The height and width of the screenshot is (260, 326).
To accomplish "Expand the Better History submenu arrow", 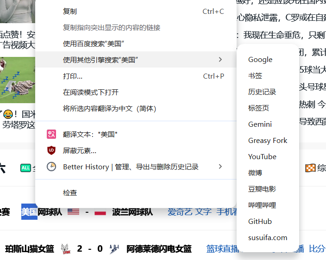I will tap(220, 167).
